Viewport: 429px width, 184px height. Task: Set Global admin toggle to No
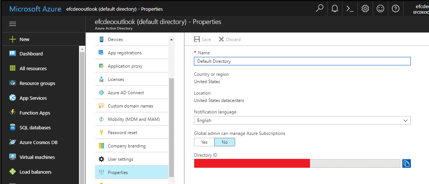(225, 142)
